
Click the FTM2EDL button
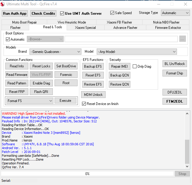(175, 101)
